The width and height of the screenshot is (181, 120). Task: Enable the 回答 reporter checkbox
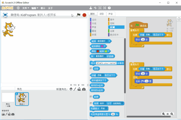coord(91,68)
